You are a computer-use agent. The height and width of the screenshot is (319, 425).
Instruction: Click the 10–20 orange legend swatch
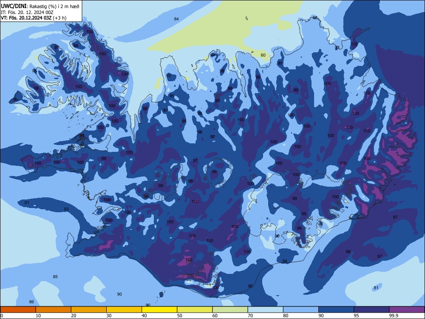coord(54,310)
